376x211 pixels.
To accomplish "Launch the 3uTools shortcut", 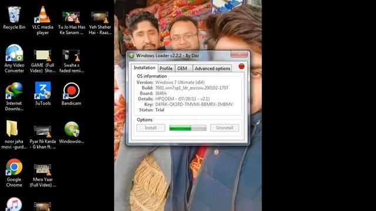I will 43,94.
